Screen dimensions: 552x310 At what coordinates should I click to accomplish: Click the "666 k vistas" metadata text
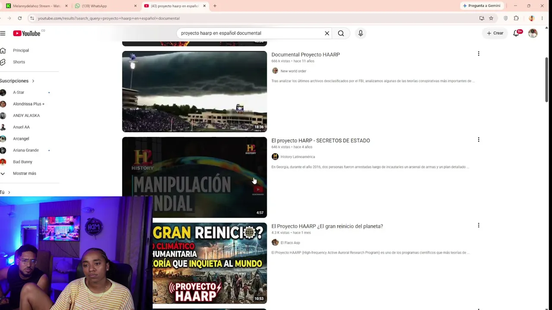(x=281, y=61)
